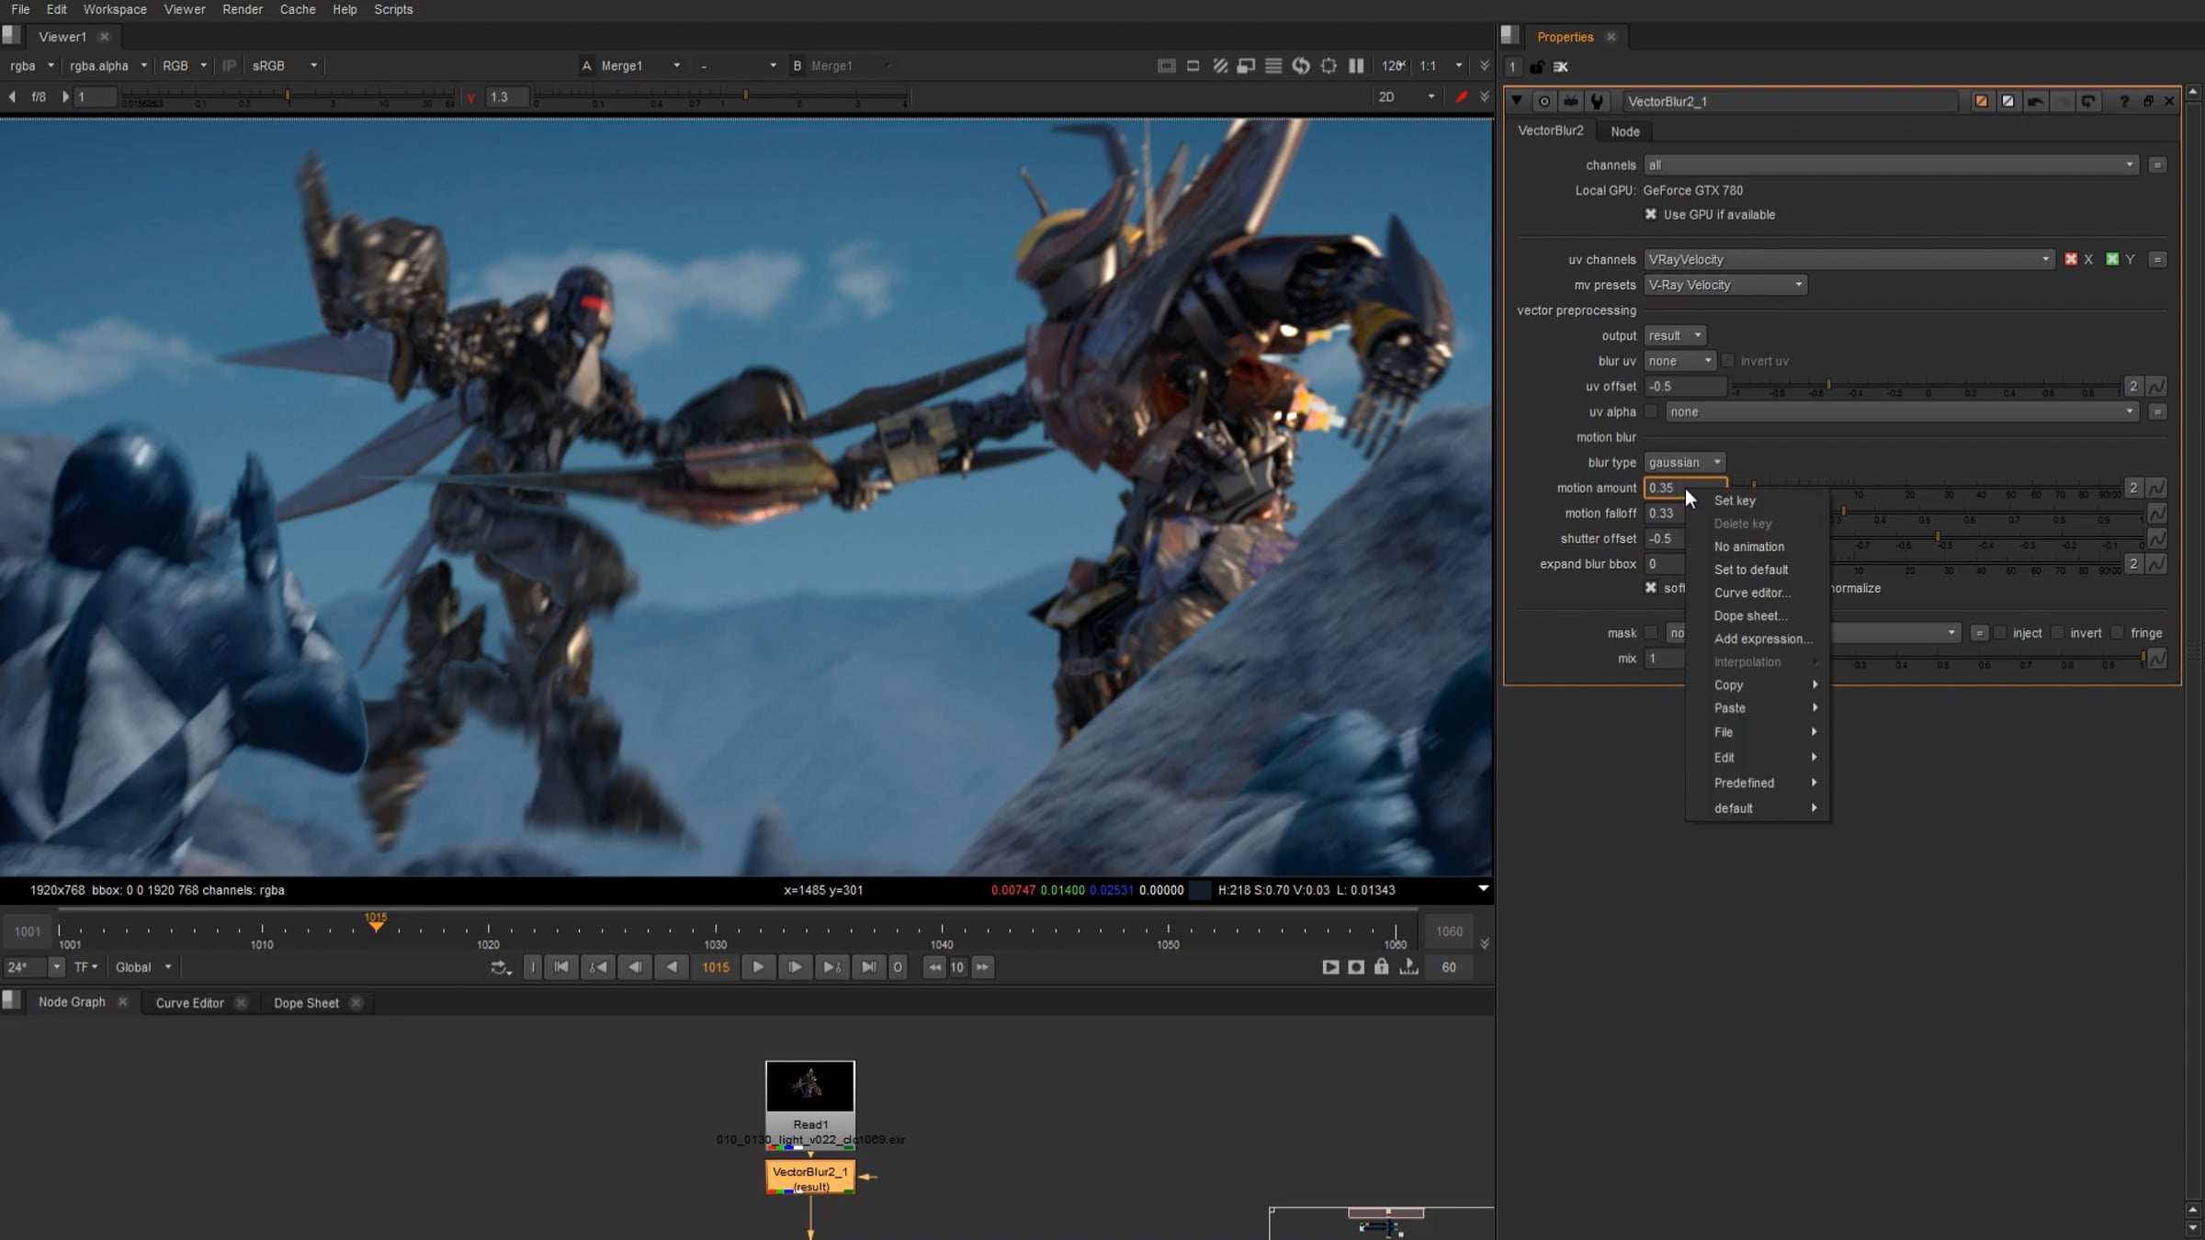
Task: Click the playback loop mode icon
Action: (x=501, y=967)
